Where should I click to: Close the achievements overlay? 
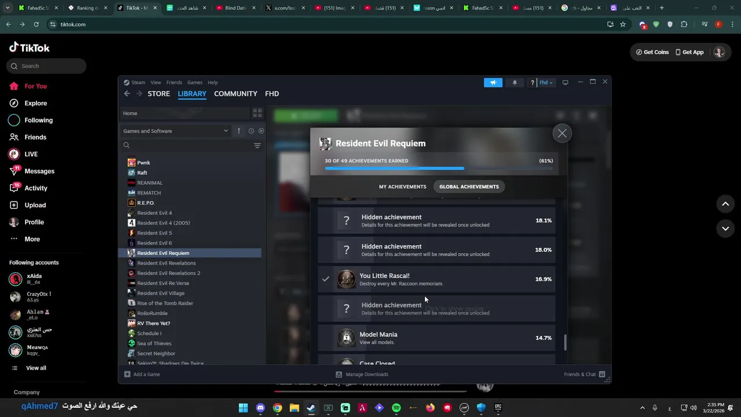tap(562, 133)
